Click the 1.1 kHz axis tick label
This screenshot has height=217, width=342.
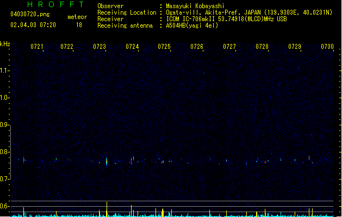click(x=4, y=71)
